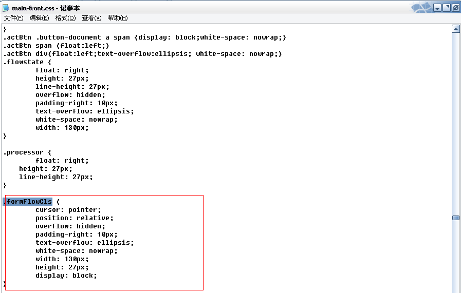Click the scrollbar track above the thumb

tap(456, 123)
